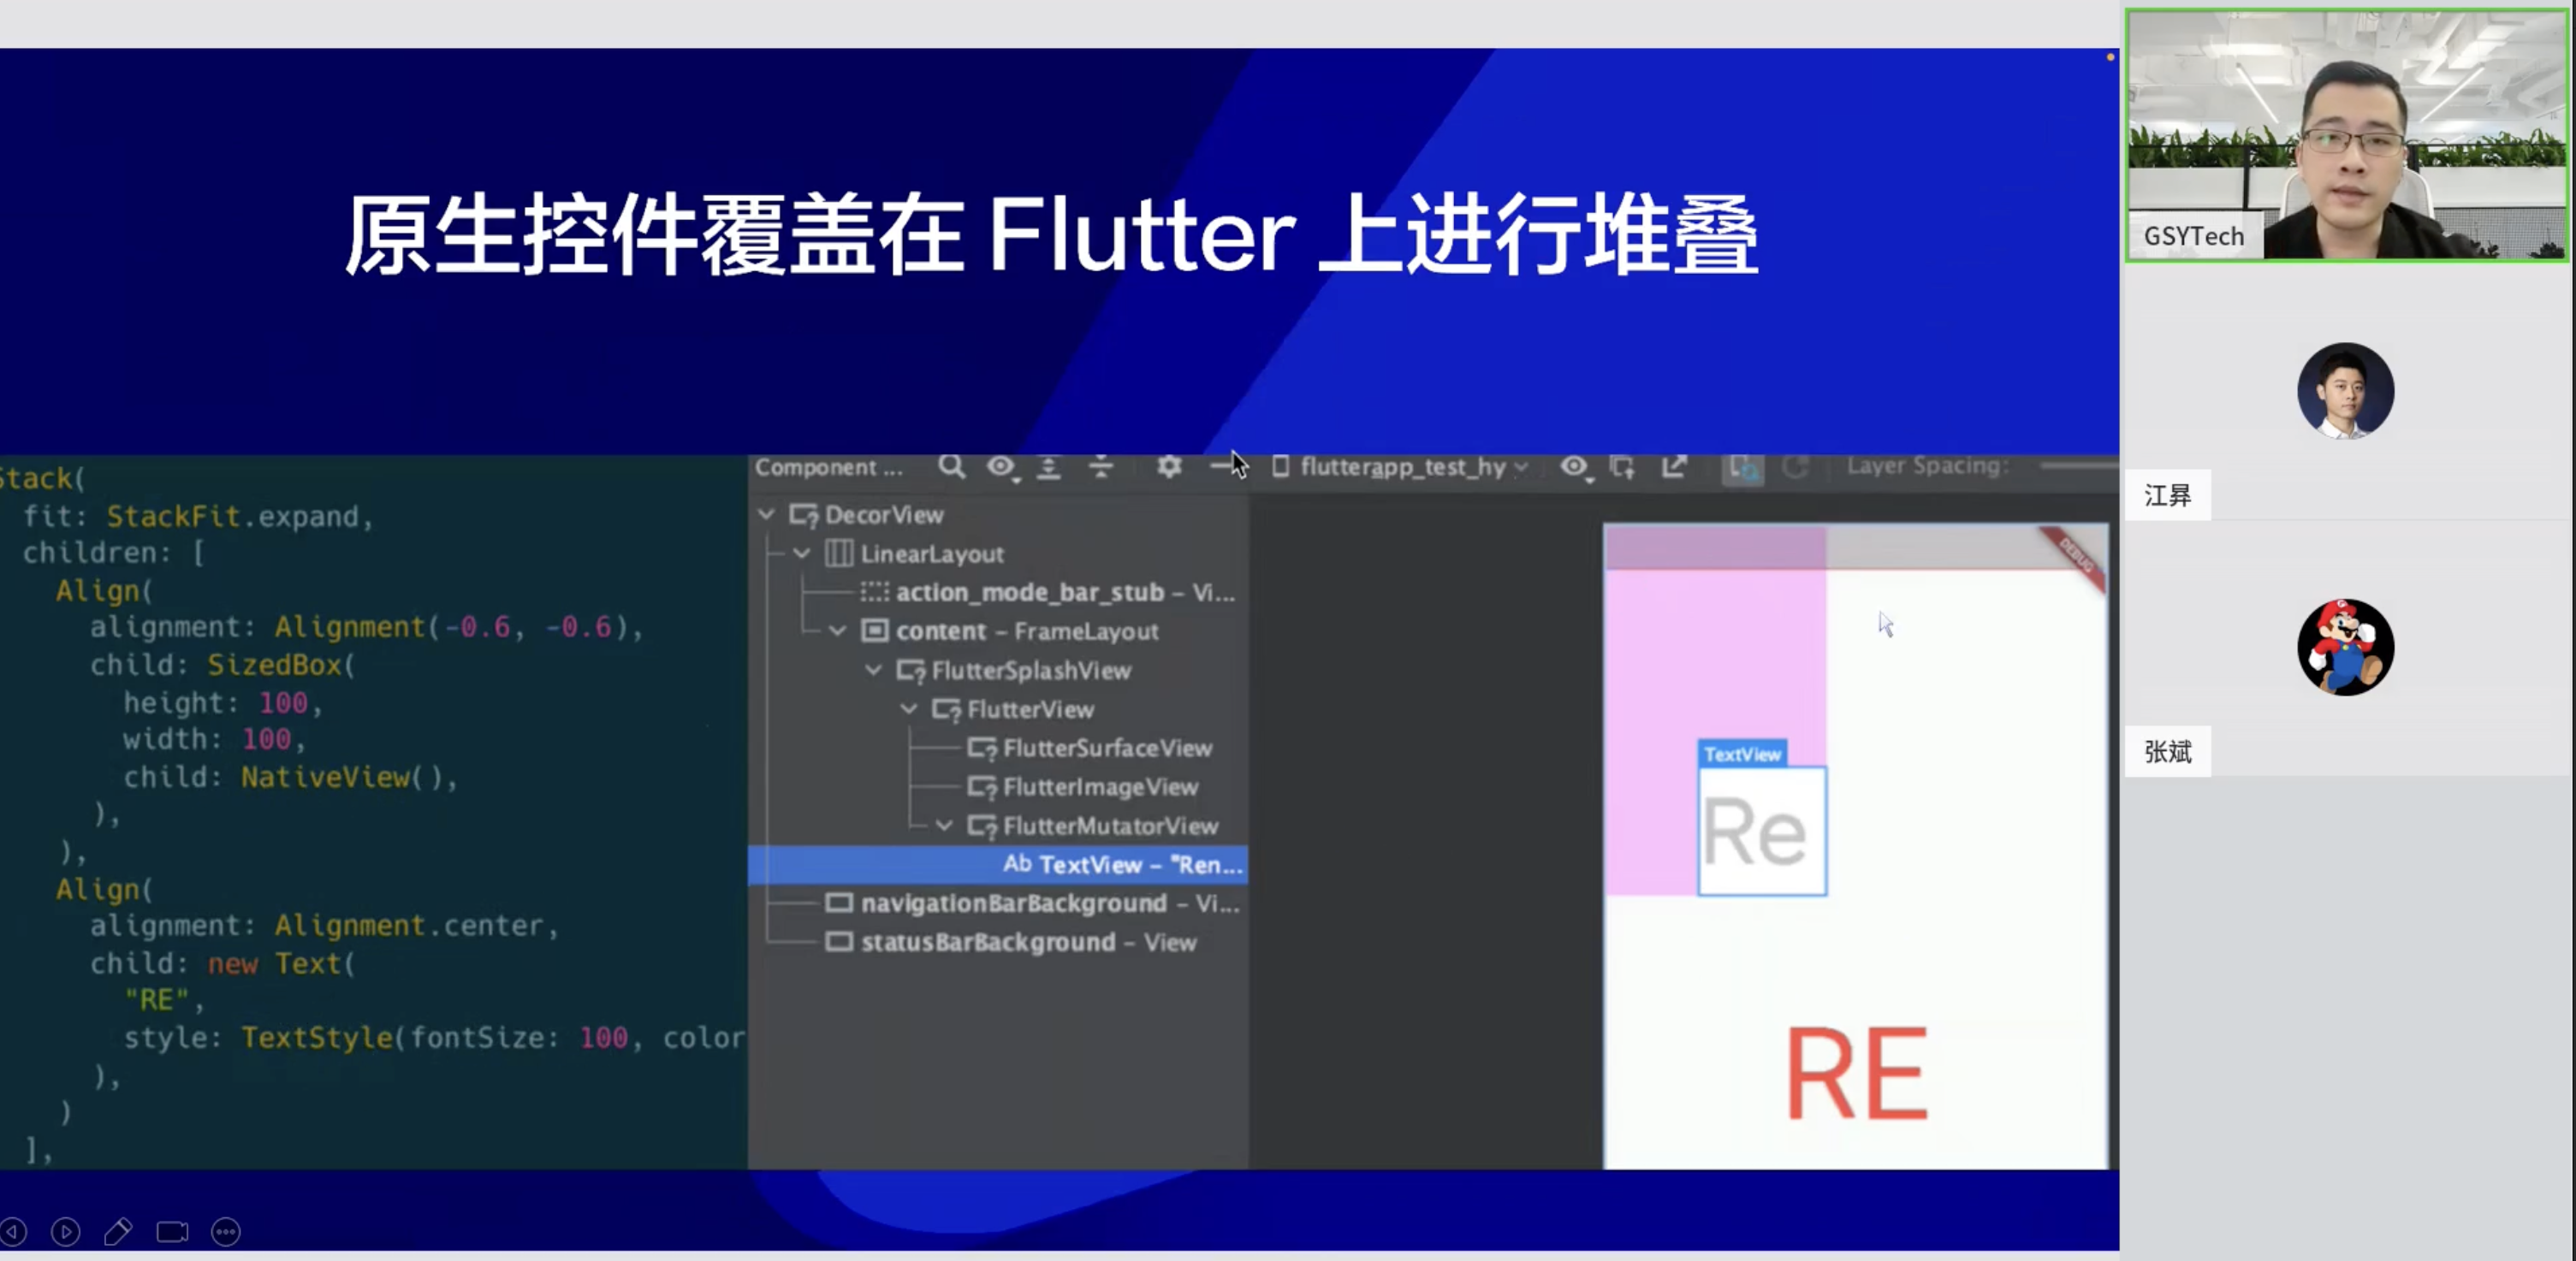Screen dimensions: 2576x1261
Task: Select the highlighted TextView tree row
Action: point(998,865)
